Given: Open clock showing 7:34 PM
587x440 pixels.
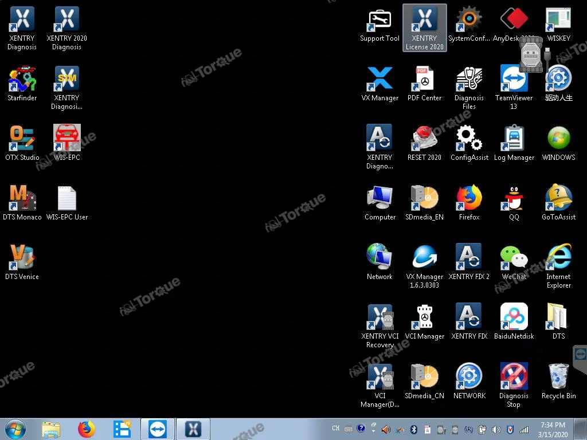Looking at the screenshot, I should coord(553,430).
